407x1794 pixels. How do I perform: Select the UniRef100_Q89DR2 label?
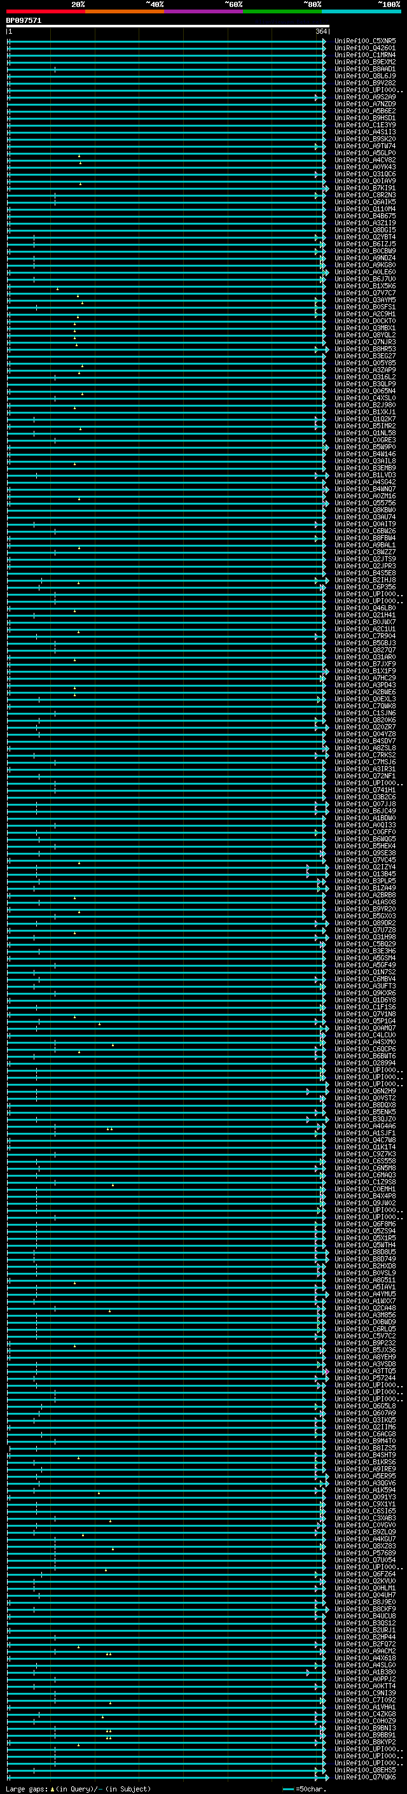point(365,923)
